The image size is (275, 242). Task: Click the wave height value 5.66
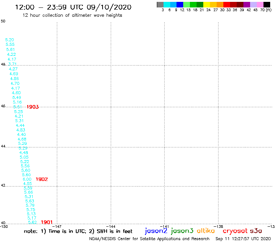(x=29, y=192)
